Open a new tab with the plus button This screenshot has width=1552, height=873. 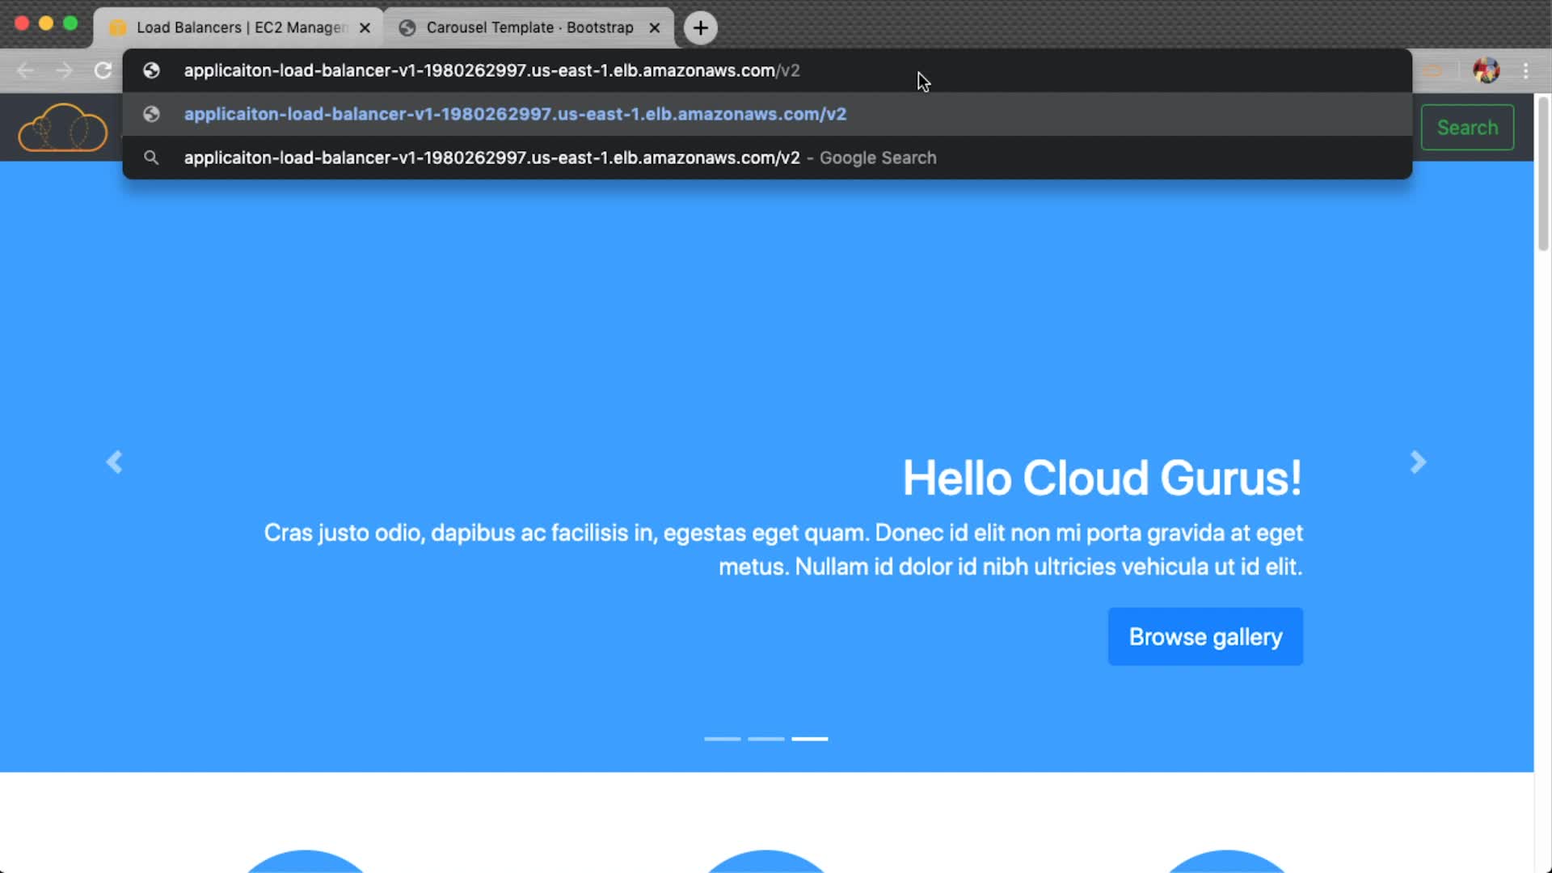coord(700,28)
